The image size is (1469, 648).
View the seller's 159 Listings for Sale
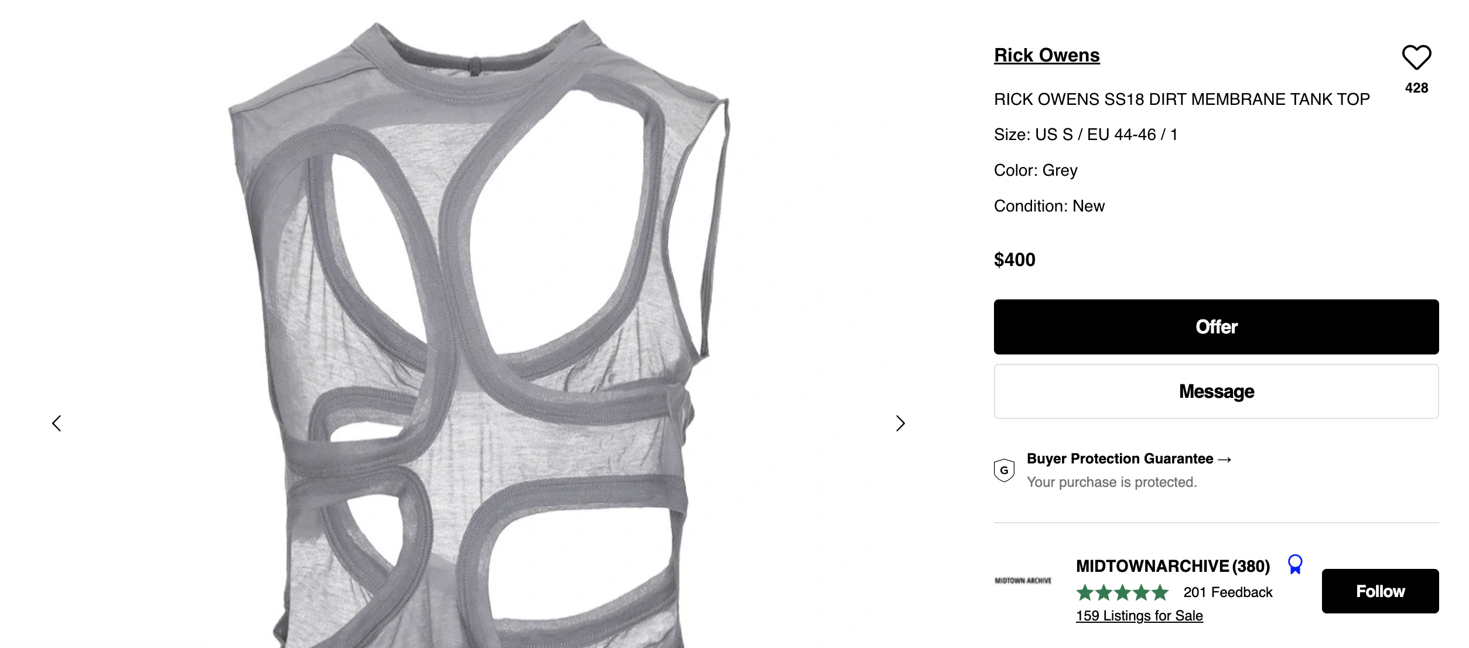[x=1139, y=616]
